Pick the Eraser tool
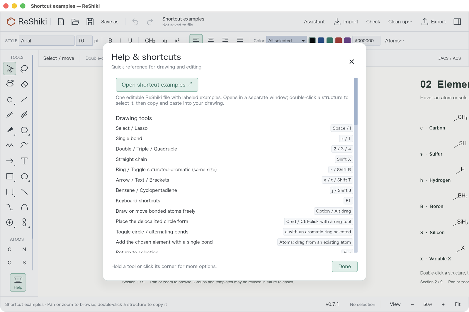 24,84
